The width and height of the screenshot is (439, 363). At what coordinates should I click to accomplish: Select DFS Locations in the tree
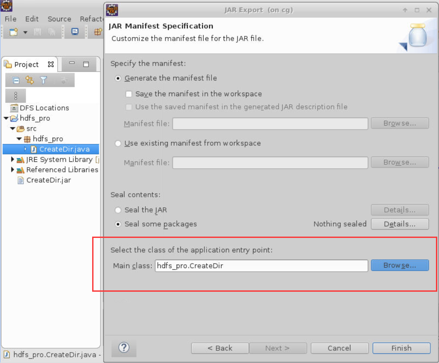click(44, 108)
